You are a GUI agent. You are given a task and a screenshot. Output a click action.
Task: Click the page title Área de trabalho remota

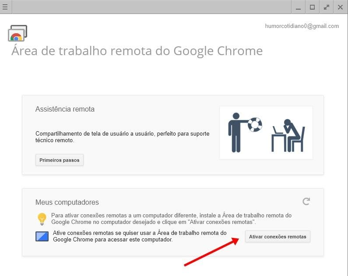(x=137, y=51)
